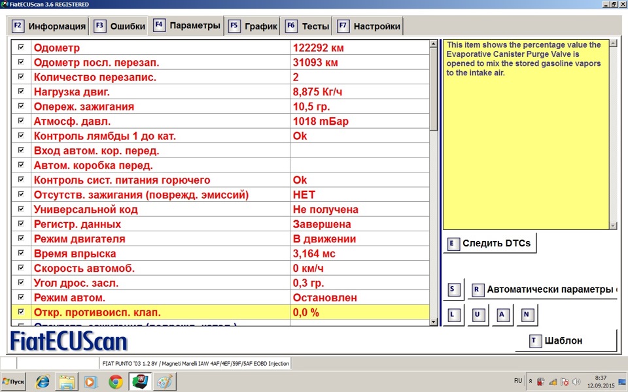Switch to F3 Ошибки tab
This screenshot has height=392, width=628.
(x=119, y=26)
